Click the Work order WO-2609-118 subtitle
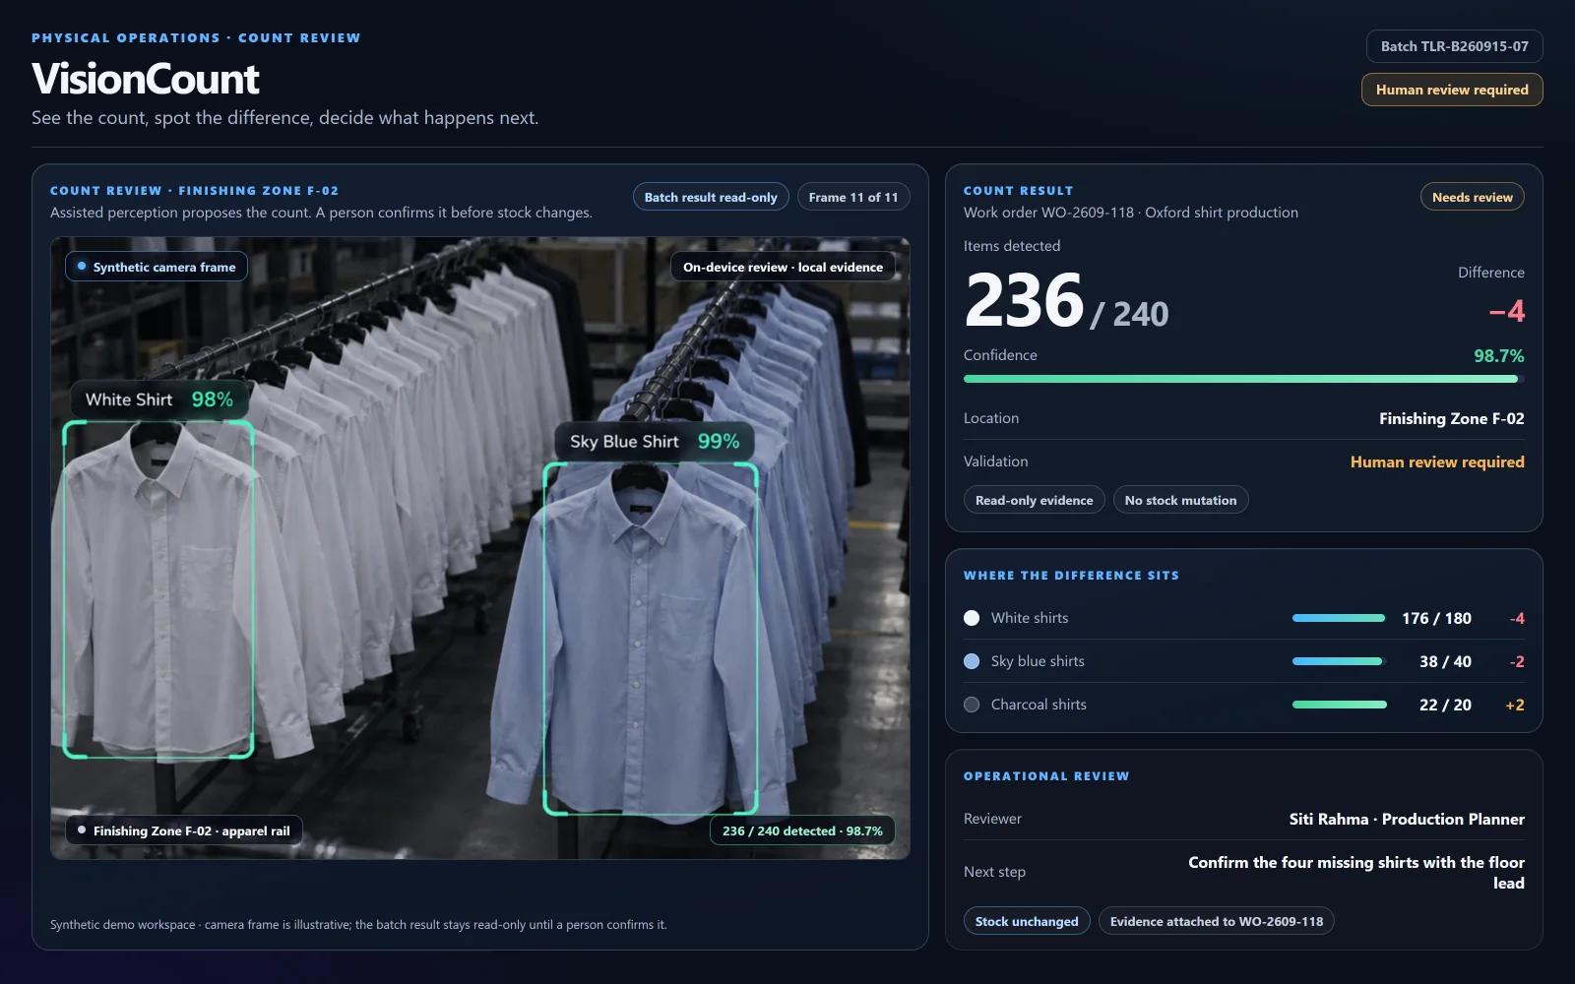 coord(1131,213)
